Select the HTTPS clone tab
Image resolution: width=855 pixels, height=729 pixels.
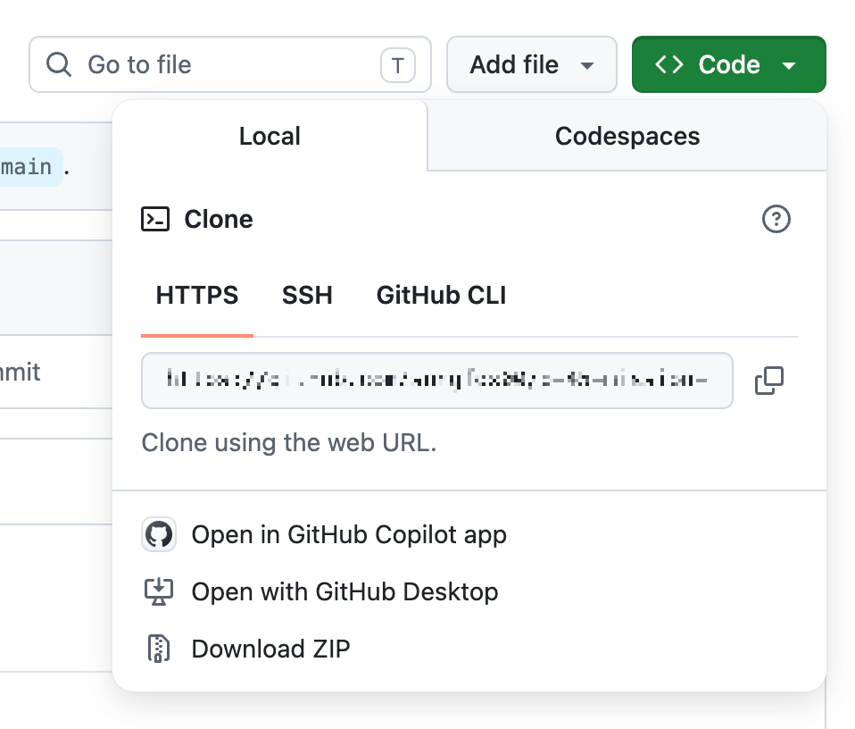pos(197,295)
